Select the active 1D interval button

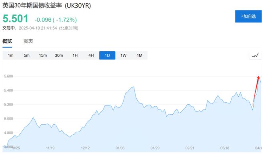coord(107,55)
